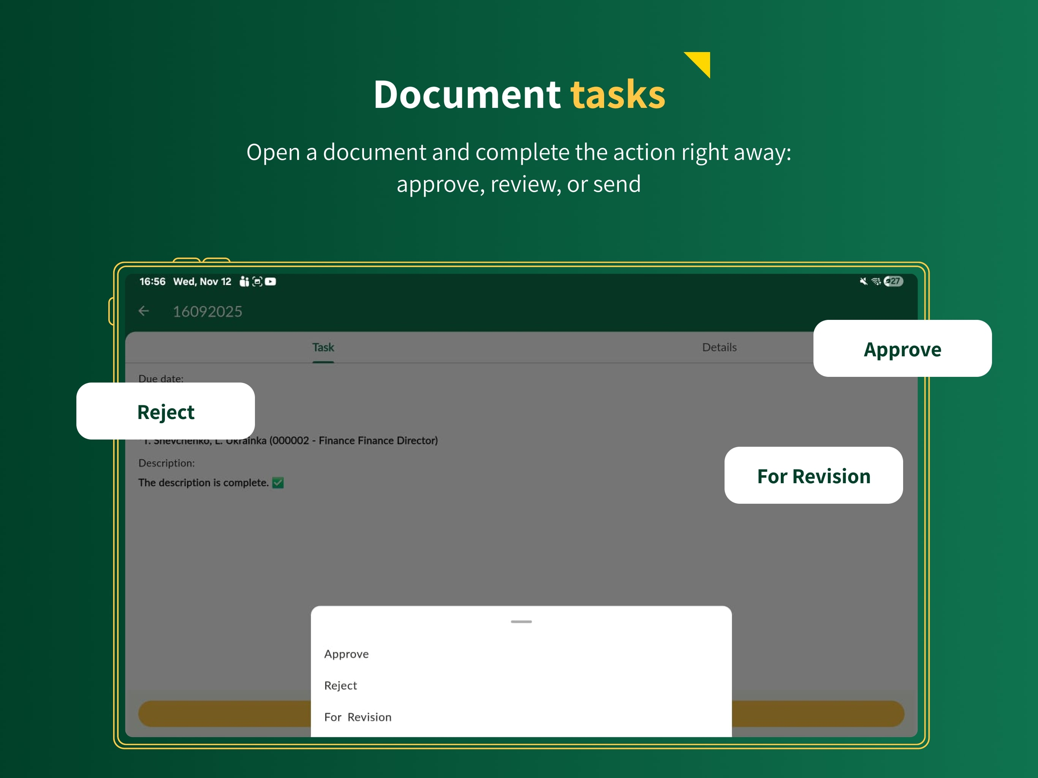Click the 'Description:' label
The width and height of the screenshot is (1038, 778).
click(166, 463)
